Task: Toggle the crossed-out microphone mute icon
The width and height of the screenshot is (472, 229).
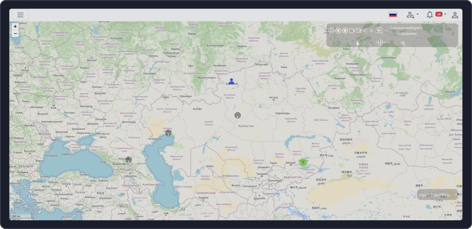Action: (x=402, y=43)
